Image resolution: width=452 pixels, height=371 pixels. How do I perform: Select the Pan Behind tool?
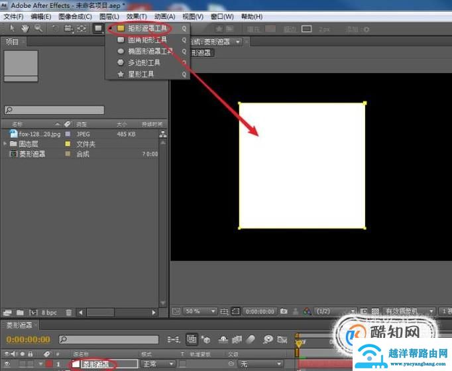pyautogui.click(x=82, y=28)
